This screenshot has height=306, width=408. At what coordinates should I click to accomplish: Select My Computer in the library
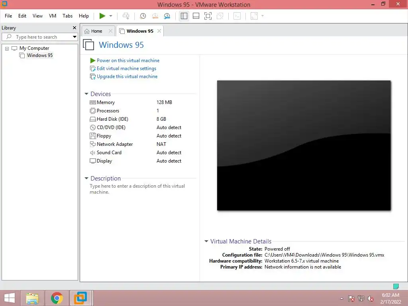(x=34, y=48)
